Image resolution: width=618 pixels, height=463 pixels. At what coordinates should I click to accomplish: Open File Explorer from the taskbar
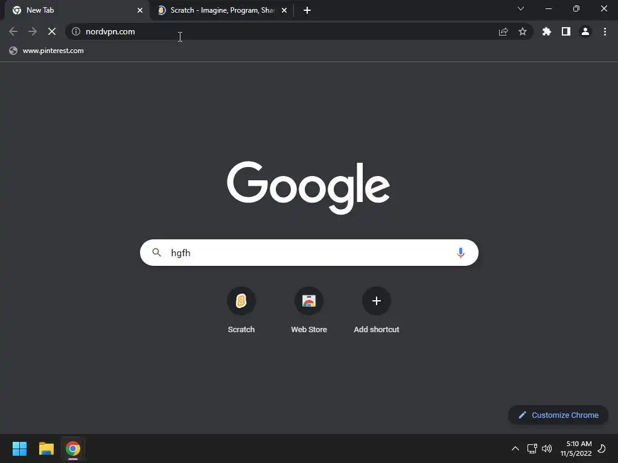(x=46, y=449)
